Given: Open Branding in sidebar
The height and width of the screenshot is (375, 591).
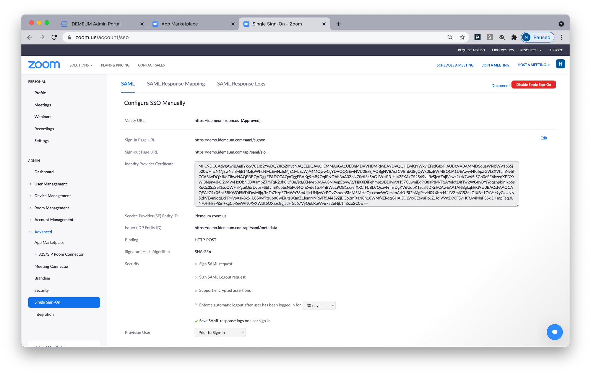Looking at the screenshot, I should click(42, 278).
